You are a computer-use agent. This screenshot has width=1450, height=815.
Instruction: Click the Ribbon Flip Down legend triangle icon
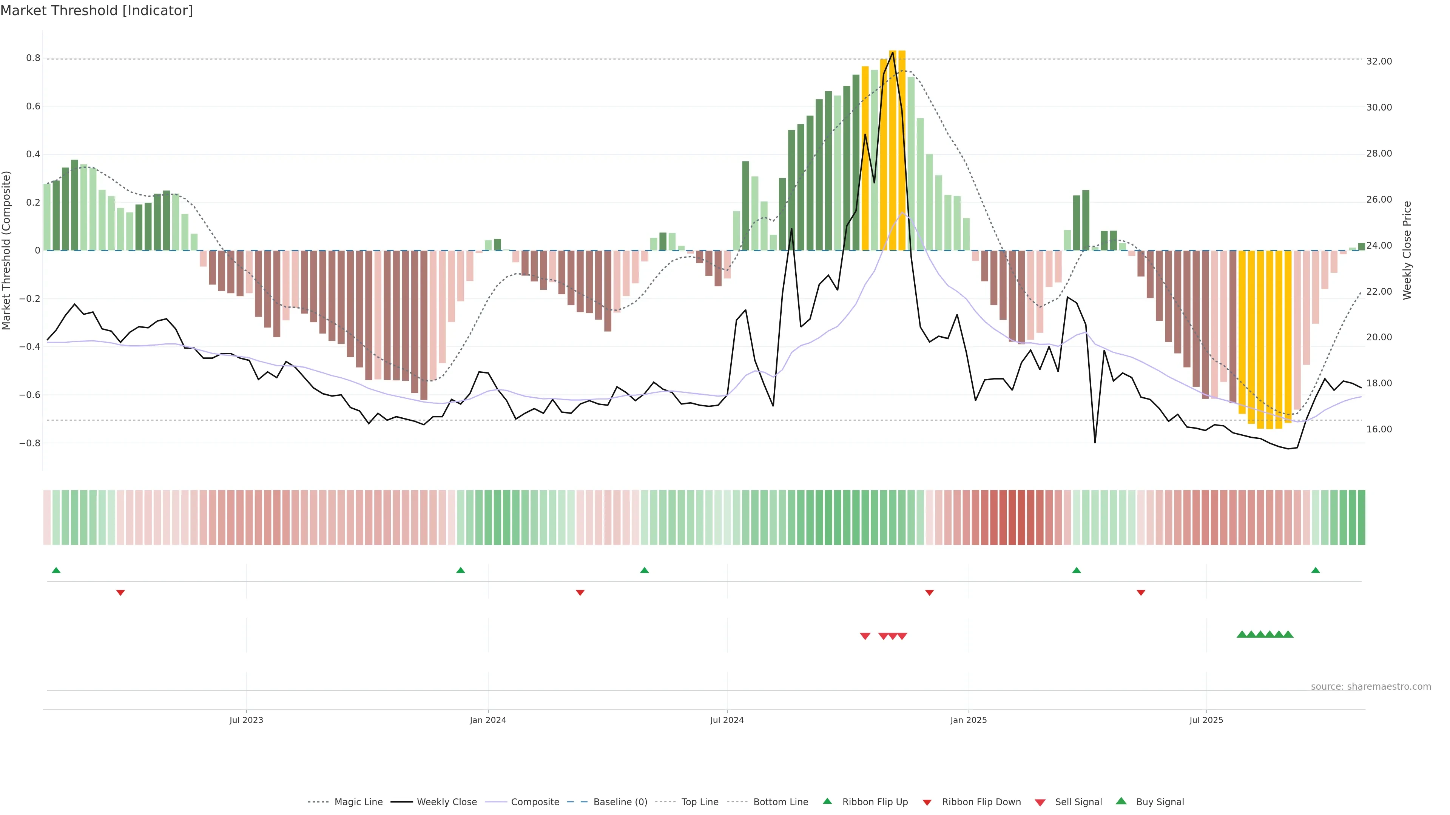pos(927,803)
